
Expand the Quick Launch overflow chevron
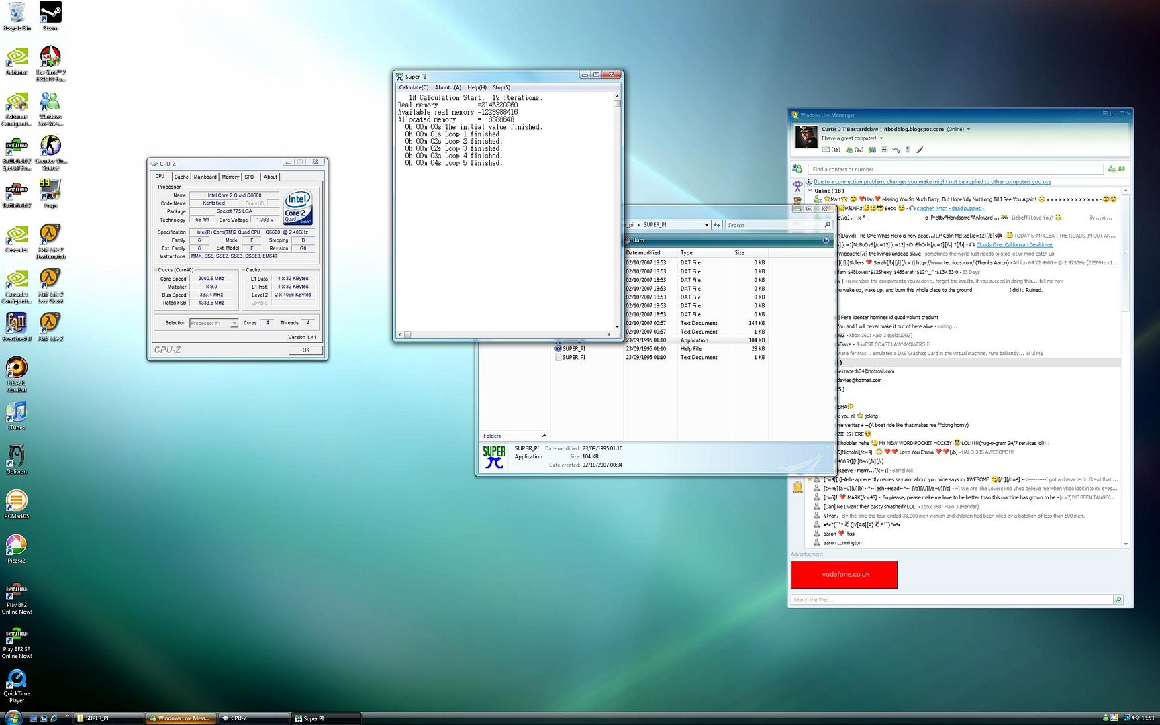(x=68, y=716)
